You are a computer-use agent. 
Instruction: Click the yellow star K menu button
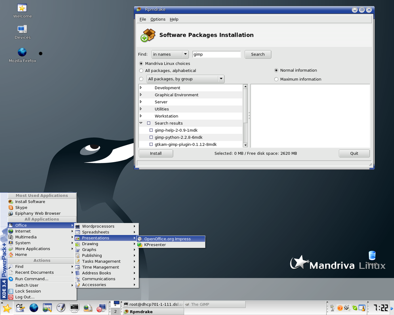7,308
